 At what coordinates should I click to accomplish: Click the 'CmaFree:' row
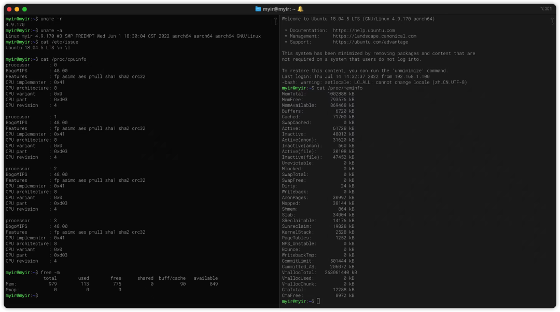(x=318, y=295)
